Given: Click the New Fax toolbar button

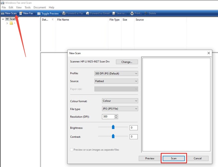Looking at the screenshot, I should [26, 13].
